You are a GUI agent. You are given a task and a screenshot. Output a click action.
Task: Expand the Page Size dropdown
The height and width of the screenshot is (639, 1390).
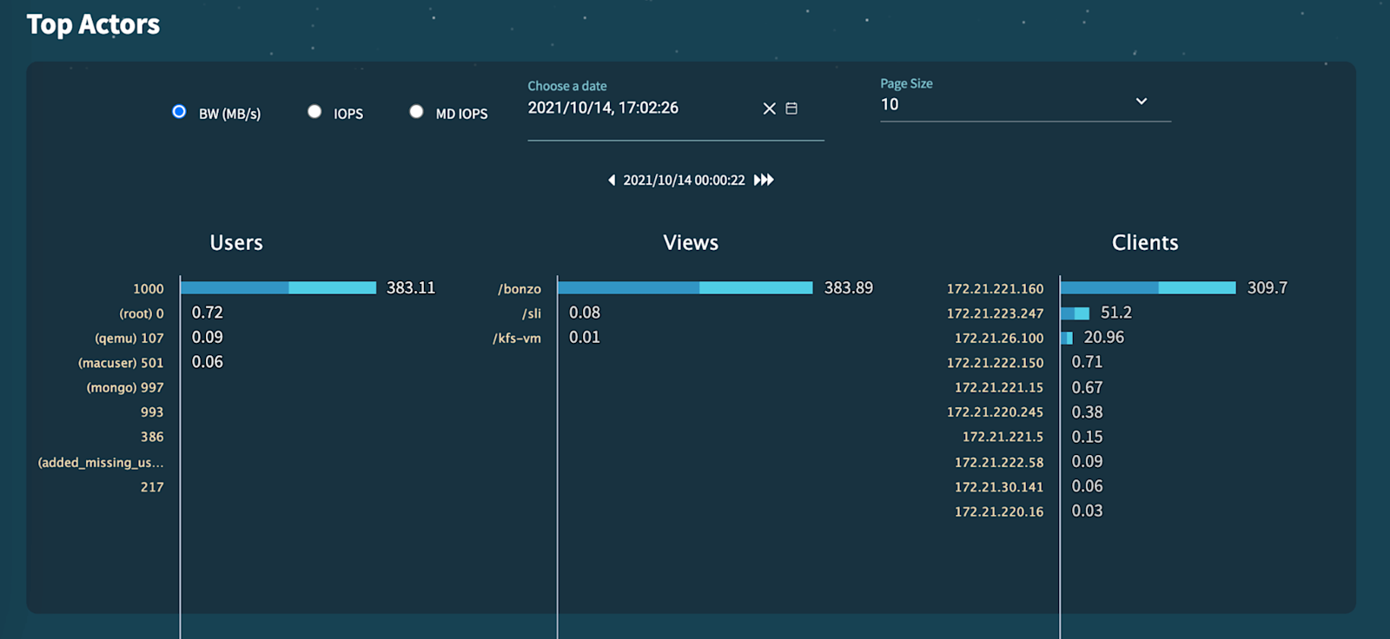coord(1025,103)
